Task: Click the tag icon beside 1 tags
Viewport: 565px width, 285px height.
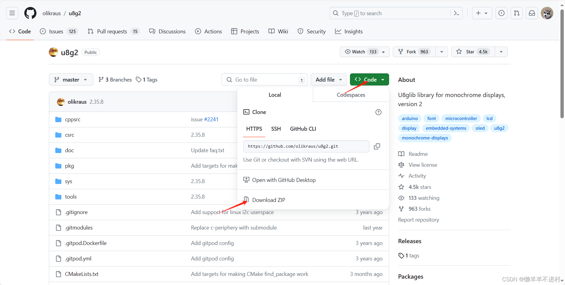Action: [x=401, y=256]
